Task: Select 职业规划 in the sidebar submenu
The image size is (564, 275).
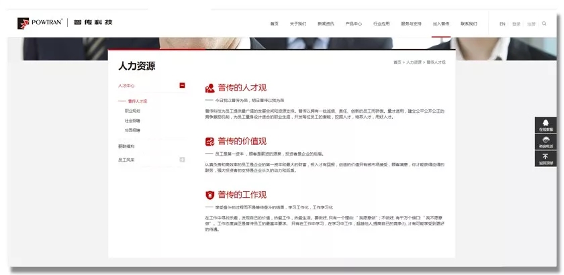Action: [132, 111]
